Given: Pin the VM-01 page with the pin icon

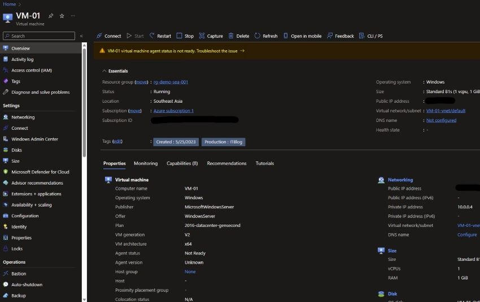Looking at the screenshot, I should 51,16.
